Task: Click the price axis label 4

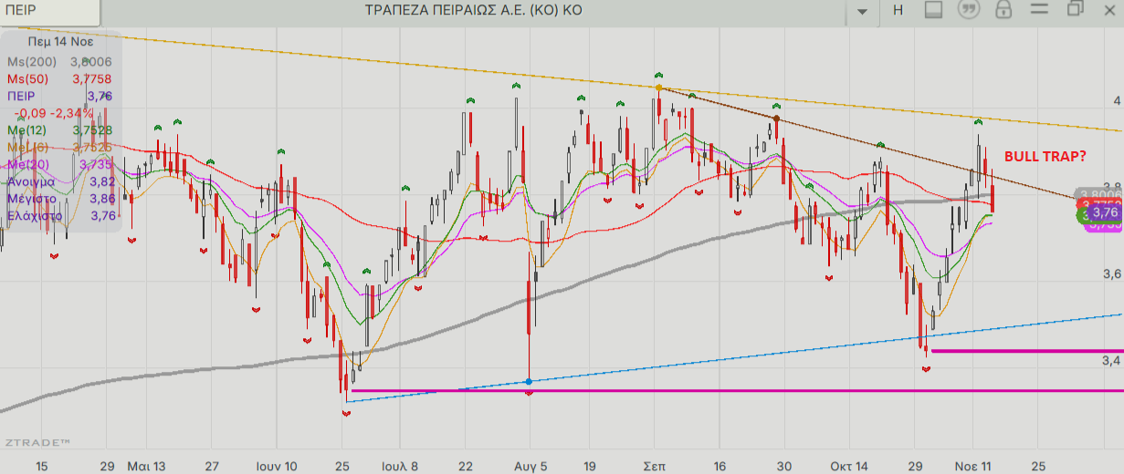Action: tap(1116, 100)
